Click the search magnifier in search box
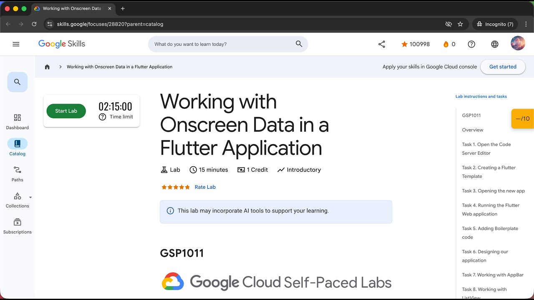 (x=299, y=44)
